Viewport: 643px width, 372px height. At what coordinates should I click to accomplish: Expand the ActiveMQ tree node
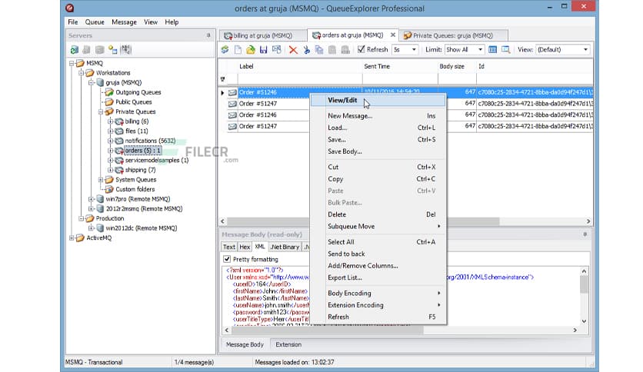click(x=72, y=237)
